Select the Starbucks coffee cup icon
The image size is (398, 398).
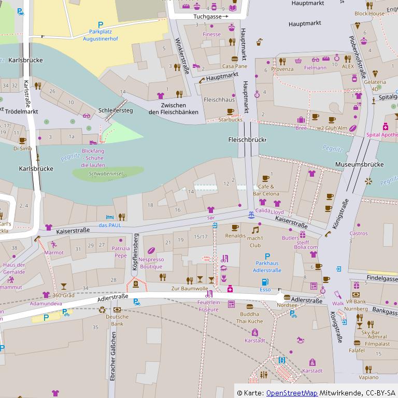coord(231,112)
